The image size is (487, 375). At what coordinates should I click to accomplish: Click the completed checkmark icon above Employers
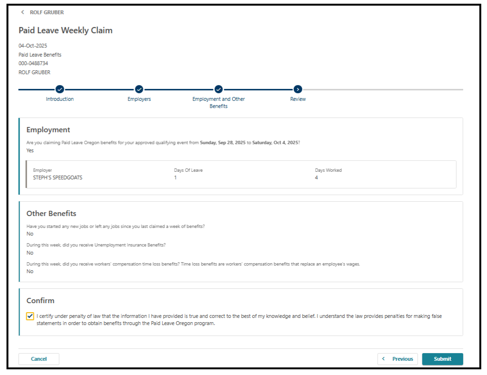[139, 89]
